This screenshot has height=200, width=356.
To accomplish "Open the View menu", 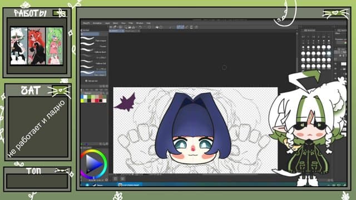I will [123, 23].
